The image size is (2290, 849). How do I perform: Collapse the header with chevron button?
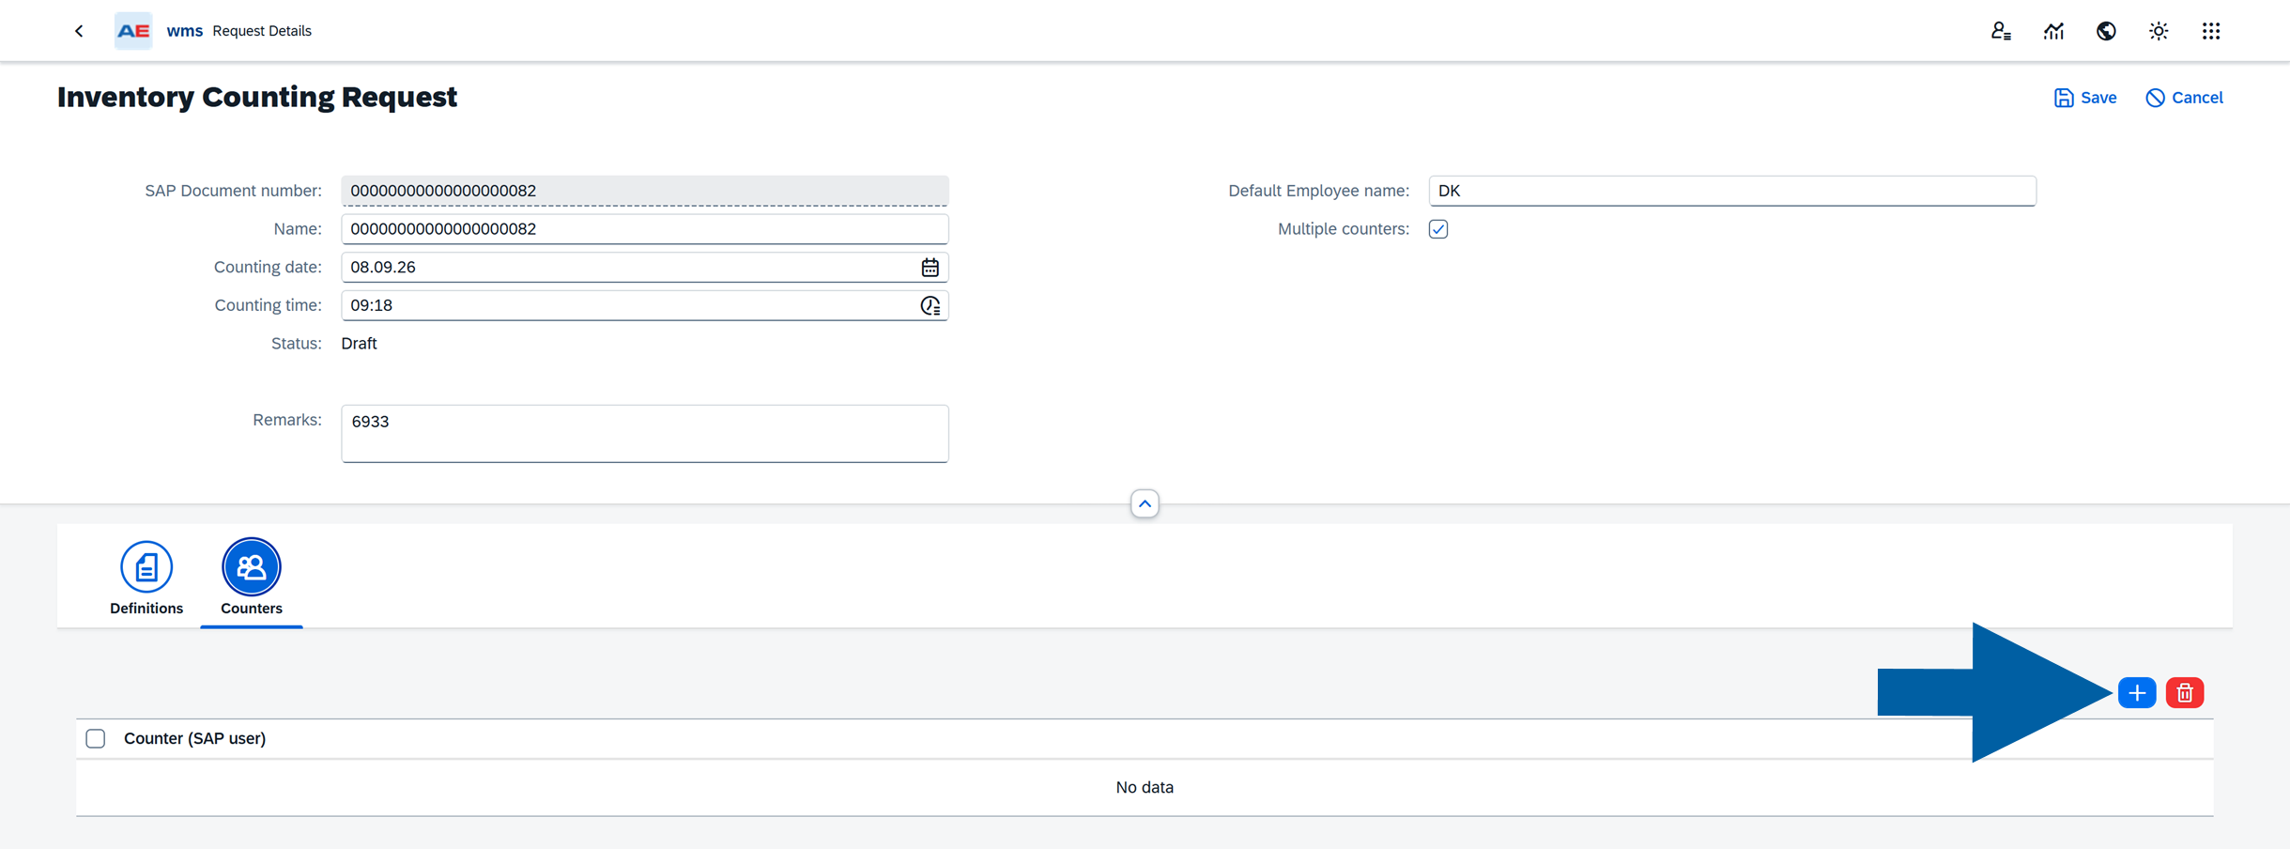pos(1145,504)
